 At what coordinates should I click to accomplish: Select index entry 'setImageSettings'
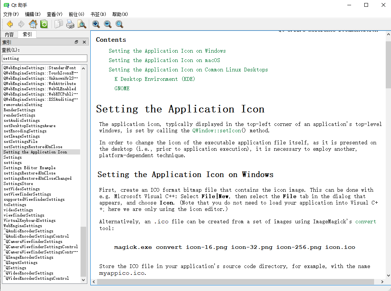[41, 136]
